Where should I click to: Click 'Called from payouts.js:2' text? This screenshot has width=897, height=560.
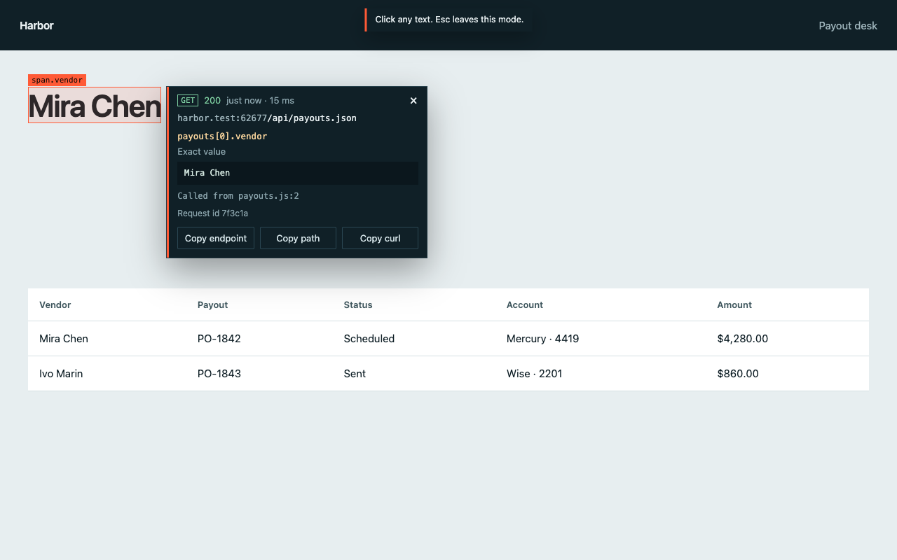coord(238,196)
